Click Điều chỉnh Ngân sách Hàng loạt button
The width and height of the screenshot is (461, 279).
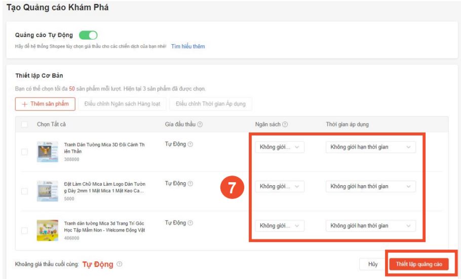(122, 104)
